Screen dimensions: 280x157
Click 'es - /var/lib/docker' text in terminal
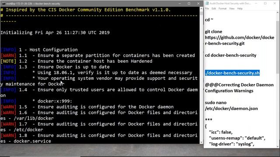pos(27,118)
